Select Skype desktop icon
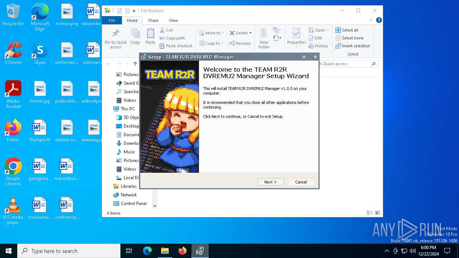The height and width of the screenshot is (258, 459). (40, 53)
